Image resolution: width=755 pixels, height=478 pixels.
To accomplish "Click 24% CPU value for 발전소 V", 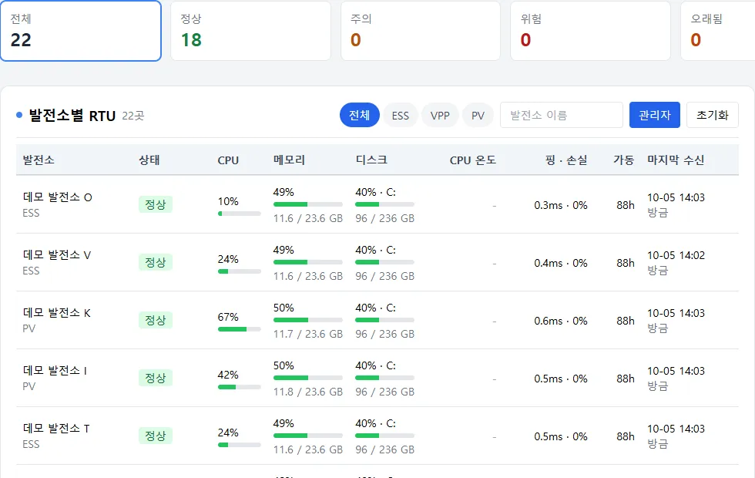I will [x=228, y=259].
